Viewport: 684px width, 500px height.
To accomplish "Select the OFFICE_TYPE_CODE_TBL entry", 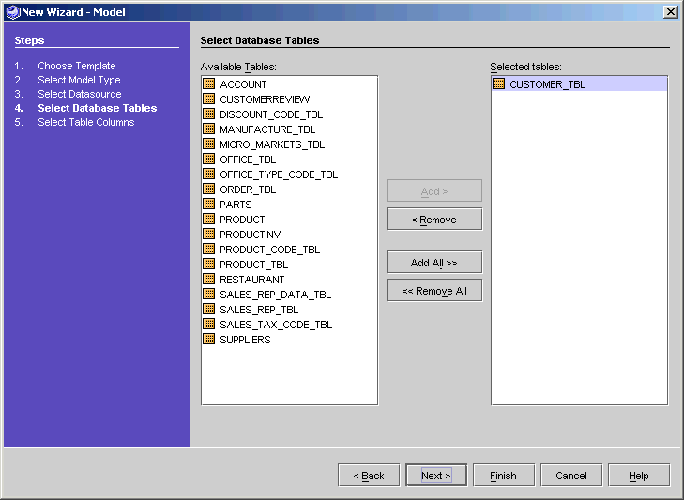I will click(279, 174).
